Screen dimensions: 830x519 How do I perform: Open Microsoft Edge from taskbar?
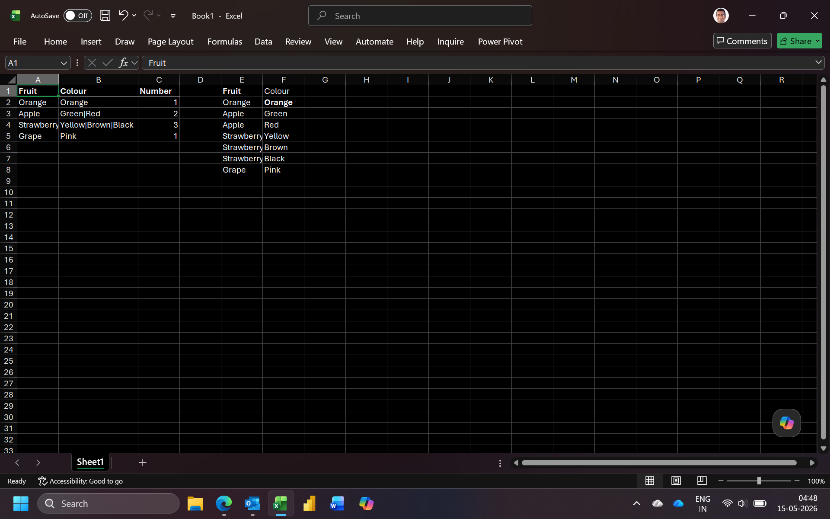[x=224, y=503]
